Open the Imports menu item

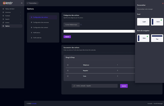(x=12, y=19)
